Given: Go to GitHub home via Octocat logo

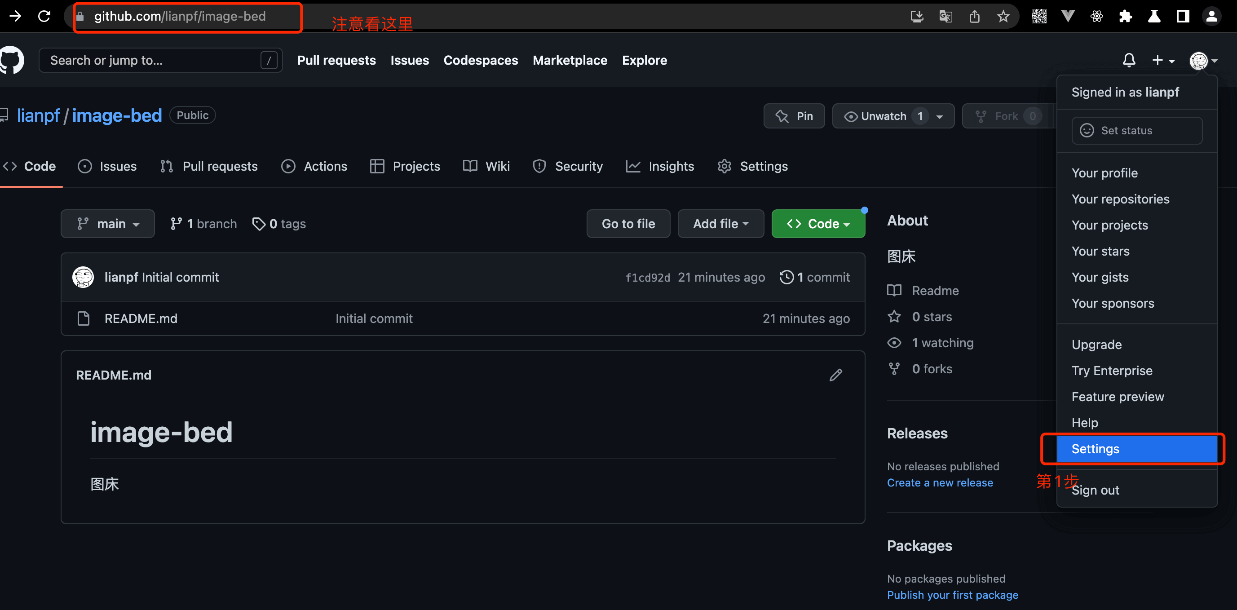Looking at the screenshot, I should [x=11, y=61].
